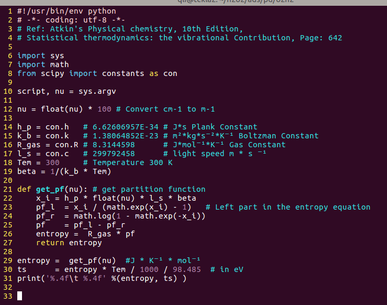Click the "script, nu = sys.argv" line

coord(67,91)
